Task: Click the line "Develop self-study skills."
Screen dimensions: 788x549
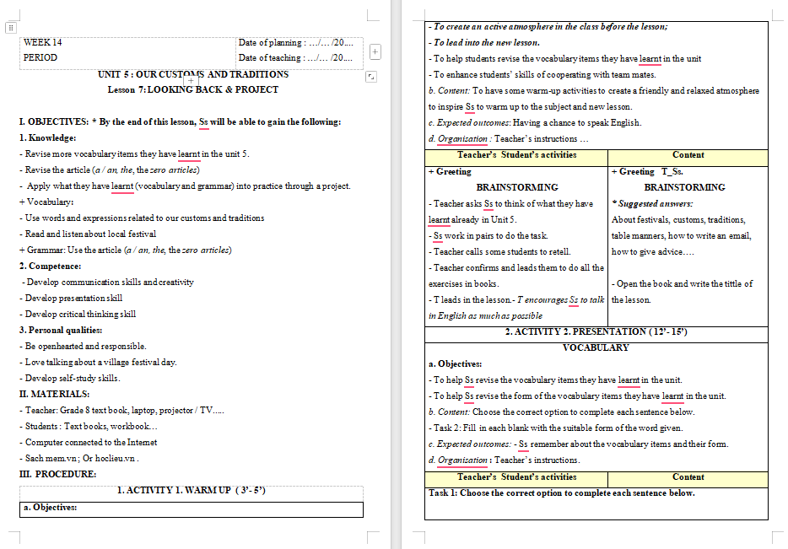Action: (x=70, y=379)
